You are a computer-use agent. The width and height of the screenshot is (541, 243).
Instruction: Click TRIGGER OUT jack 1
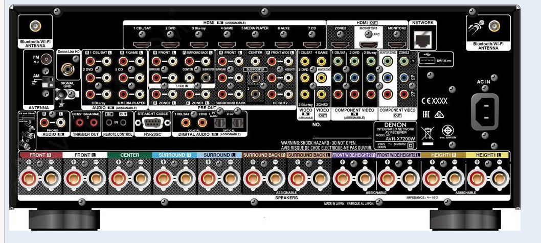point(80,122)
